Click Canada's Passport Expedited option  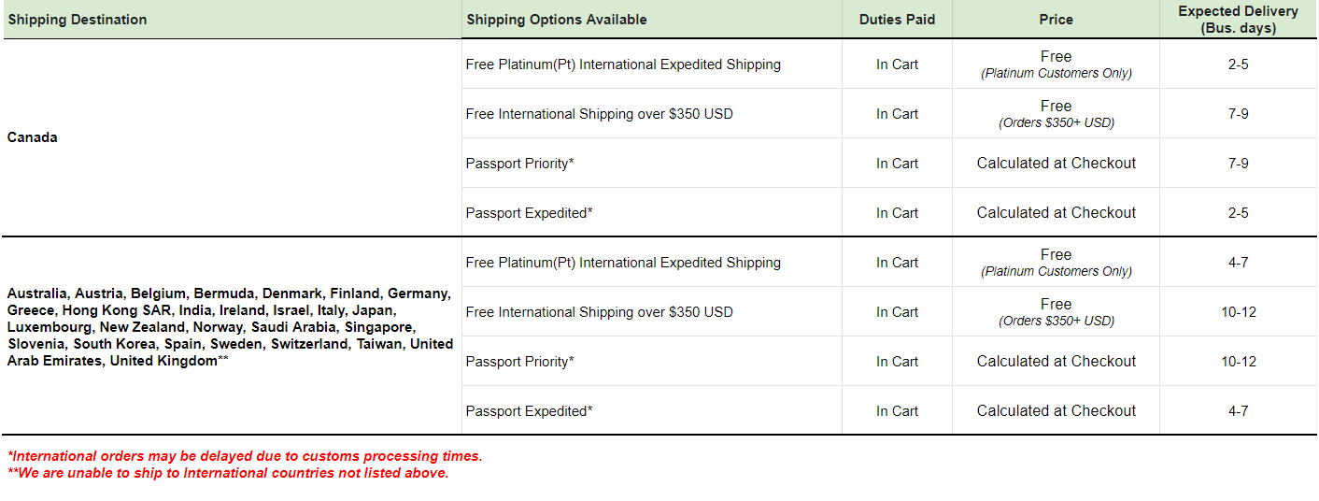(530, 213)
